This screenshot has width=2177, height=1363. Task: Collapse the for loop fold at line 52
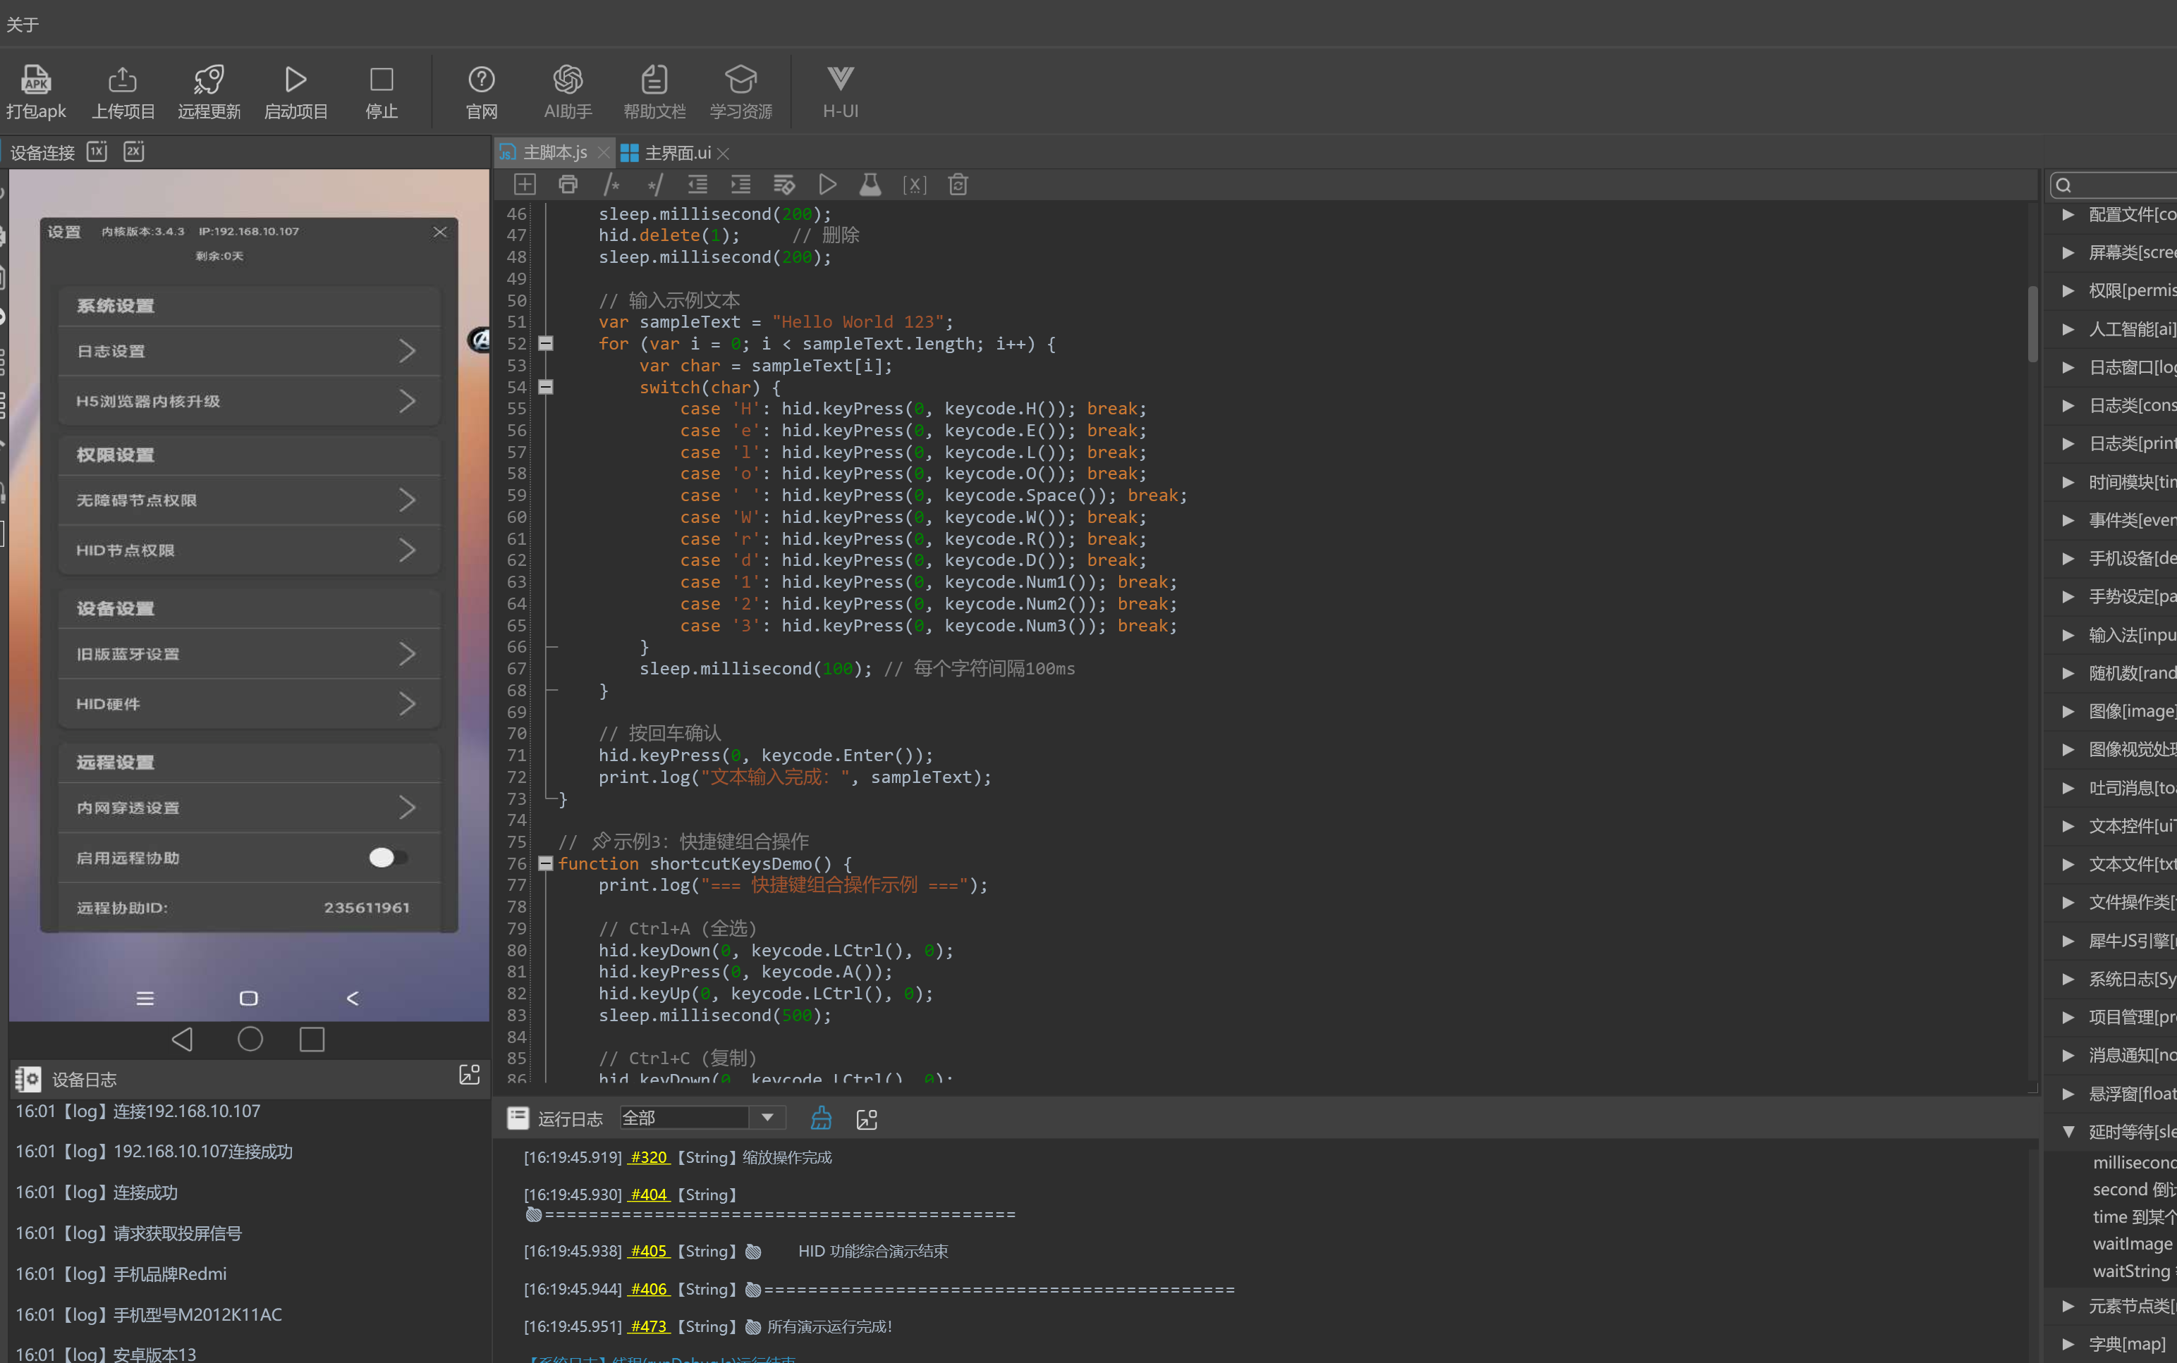click(546, 343)
